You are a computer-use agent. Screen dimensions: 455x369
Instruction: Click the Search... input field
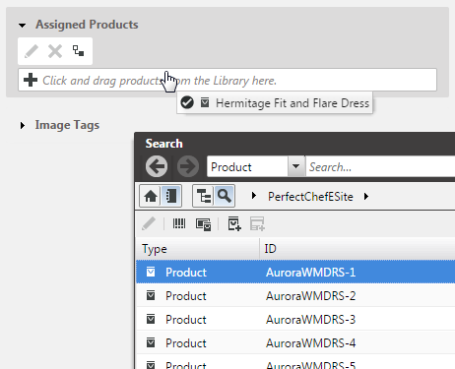[x=380, y=167]
